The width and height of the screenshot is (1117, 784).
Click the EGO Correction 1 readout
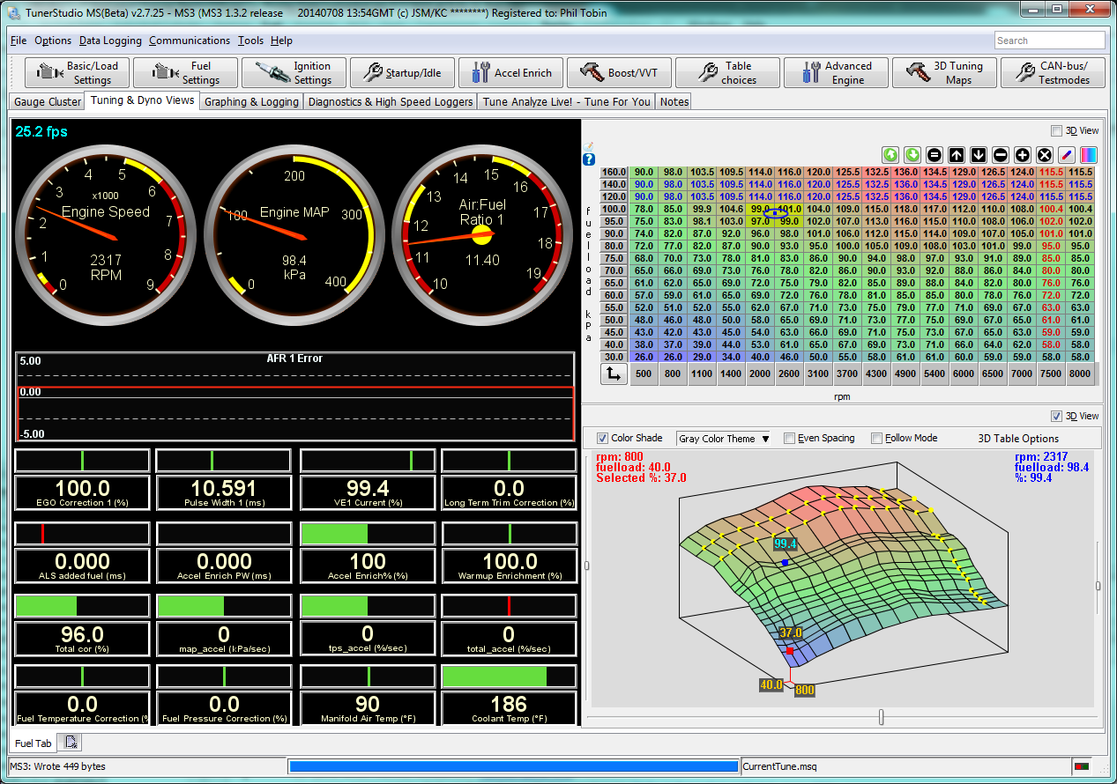[82, 492]
